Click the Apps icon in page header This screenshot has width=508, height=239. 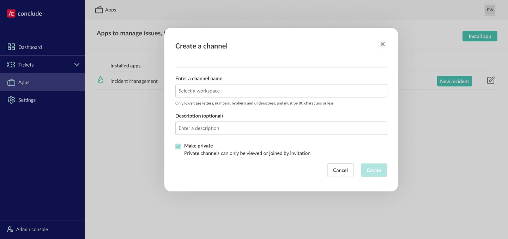tap(99, 10)
